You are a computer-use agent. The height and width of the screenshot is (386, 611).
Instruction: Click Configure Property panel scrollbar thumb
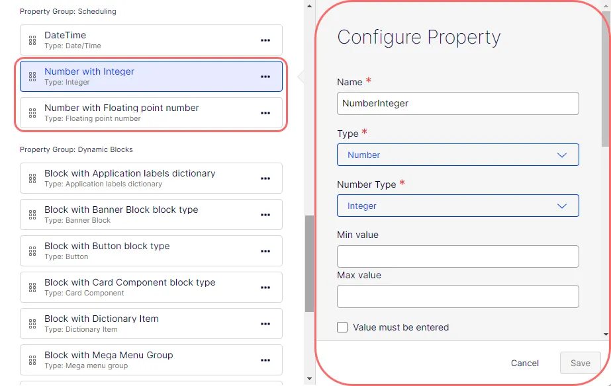click(606, 79)
